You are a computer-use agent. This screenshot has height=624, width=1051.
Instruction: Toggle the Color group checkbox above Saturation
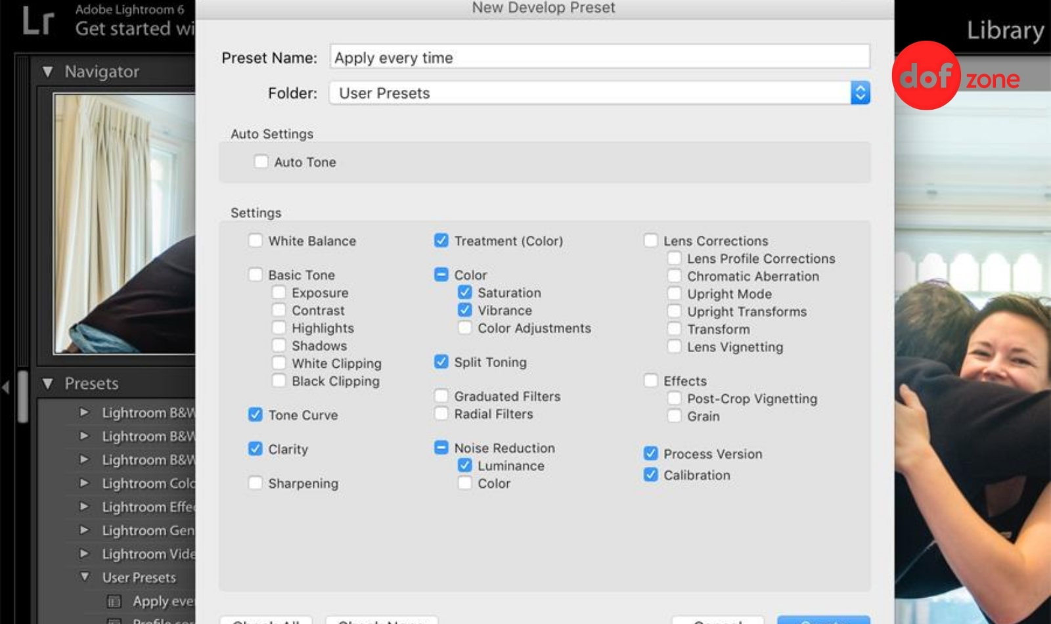(441, 275)
